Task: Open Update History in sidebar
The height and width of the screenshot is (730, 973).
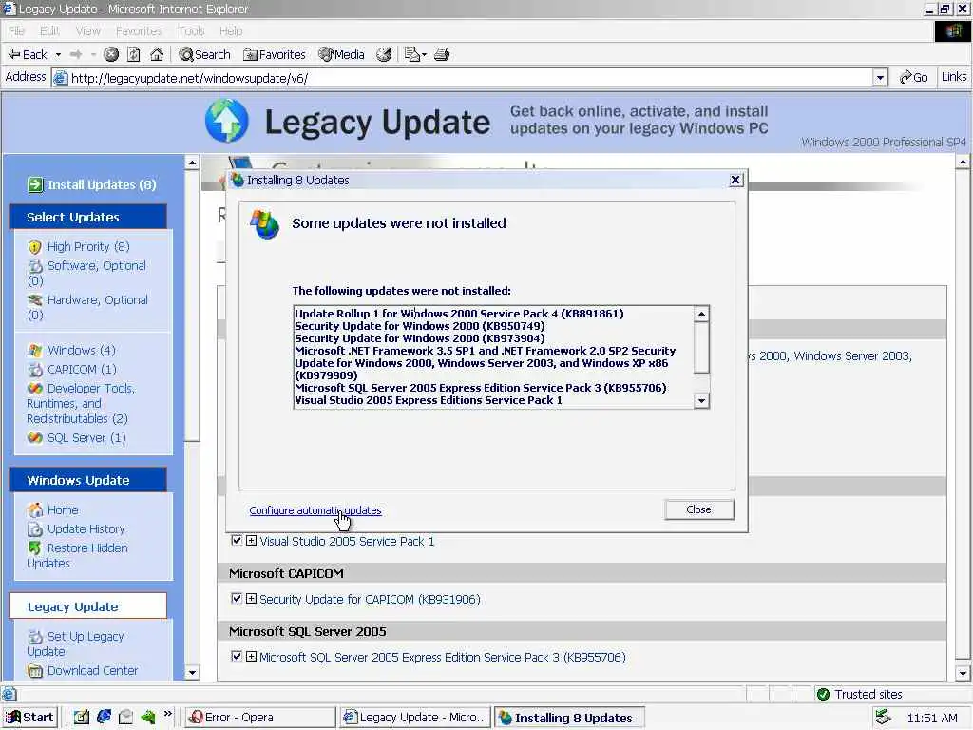Action: click(x=86, y=529)
